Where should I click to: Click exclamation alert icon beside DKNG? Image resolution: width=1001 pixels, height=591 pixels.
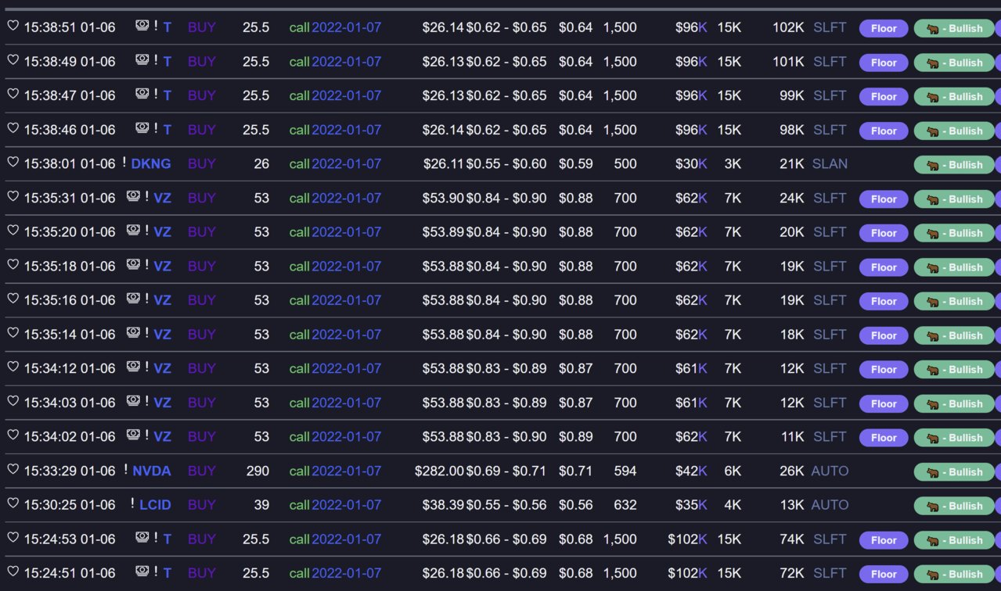[x=124, y=163]
